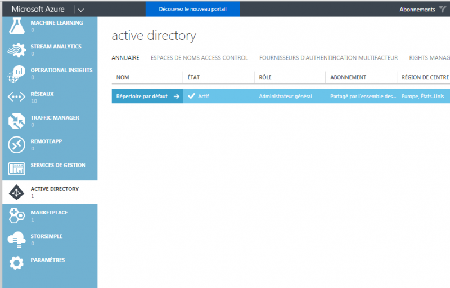The image size is (450, 288).
Task: Open the Stream Analytics gear icon
Action: pos(17,50)
